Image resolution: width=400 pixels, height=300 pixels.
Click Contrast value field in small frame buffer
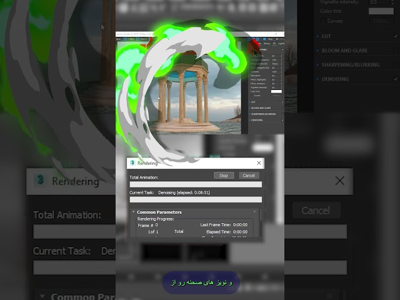276,72
